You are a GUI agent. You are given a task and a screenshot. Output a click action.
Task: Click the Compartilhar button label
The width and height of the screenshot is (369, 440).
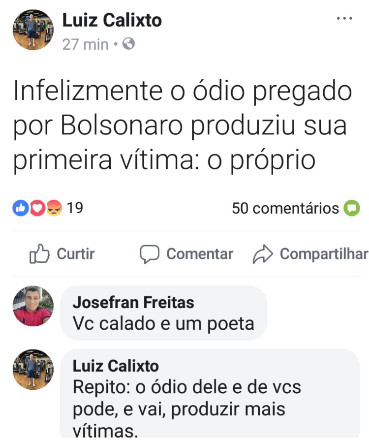(324, 254)
